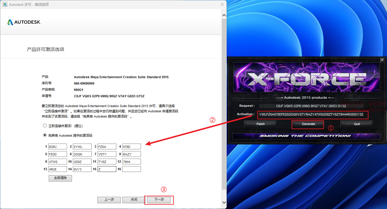Click the '产品密钥:' label

(x=48, y=90)
